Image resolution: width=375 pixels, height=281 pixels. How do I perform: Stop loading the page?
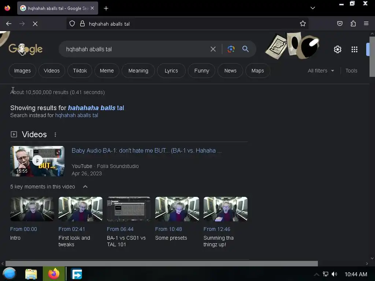35,24
